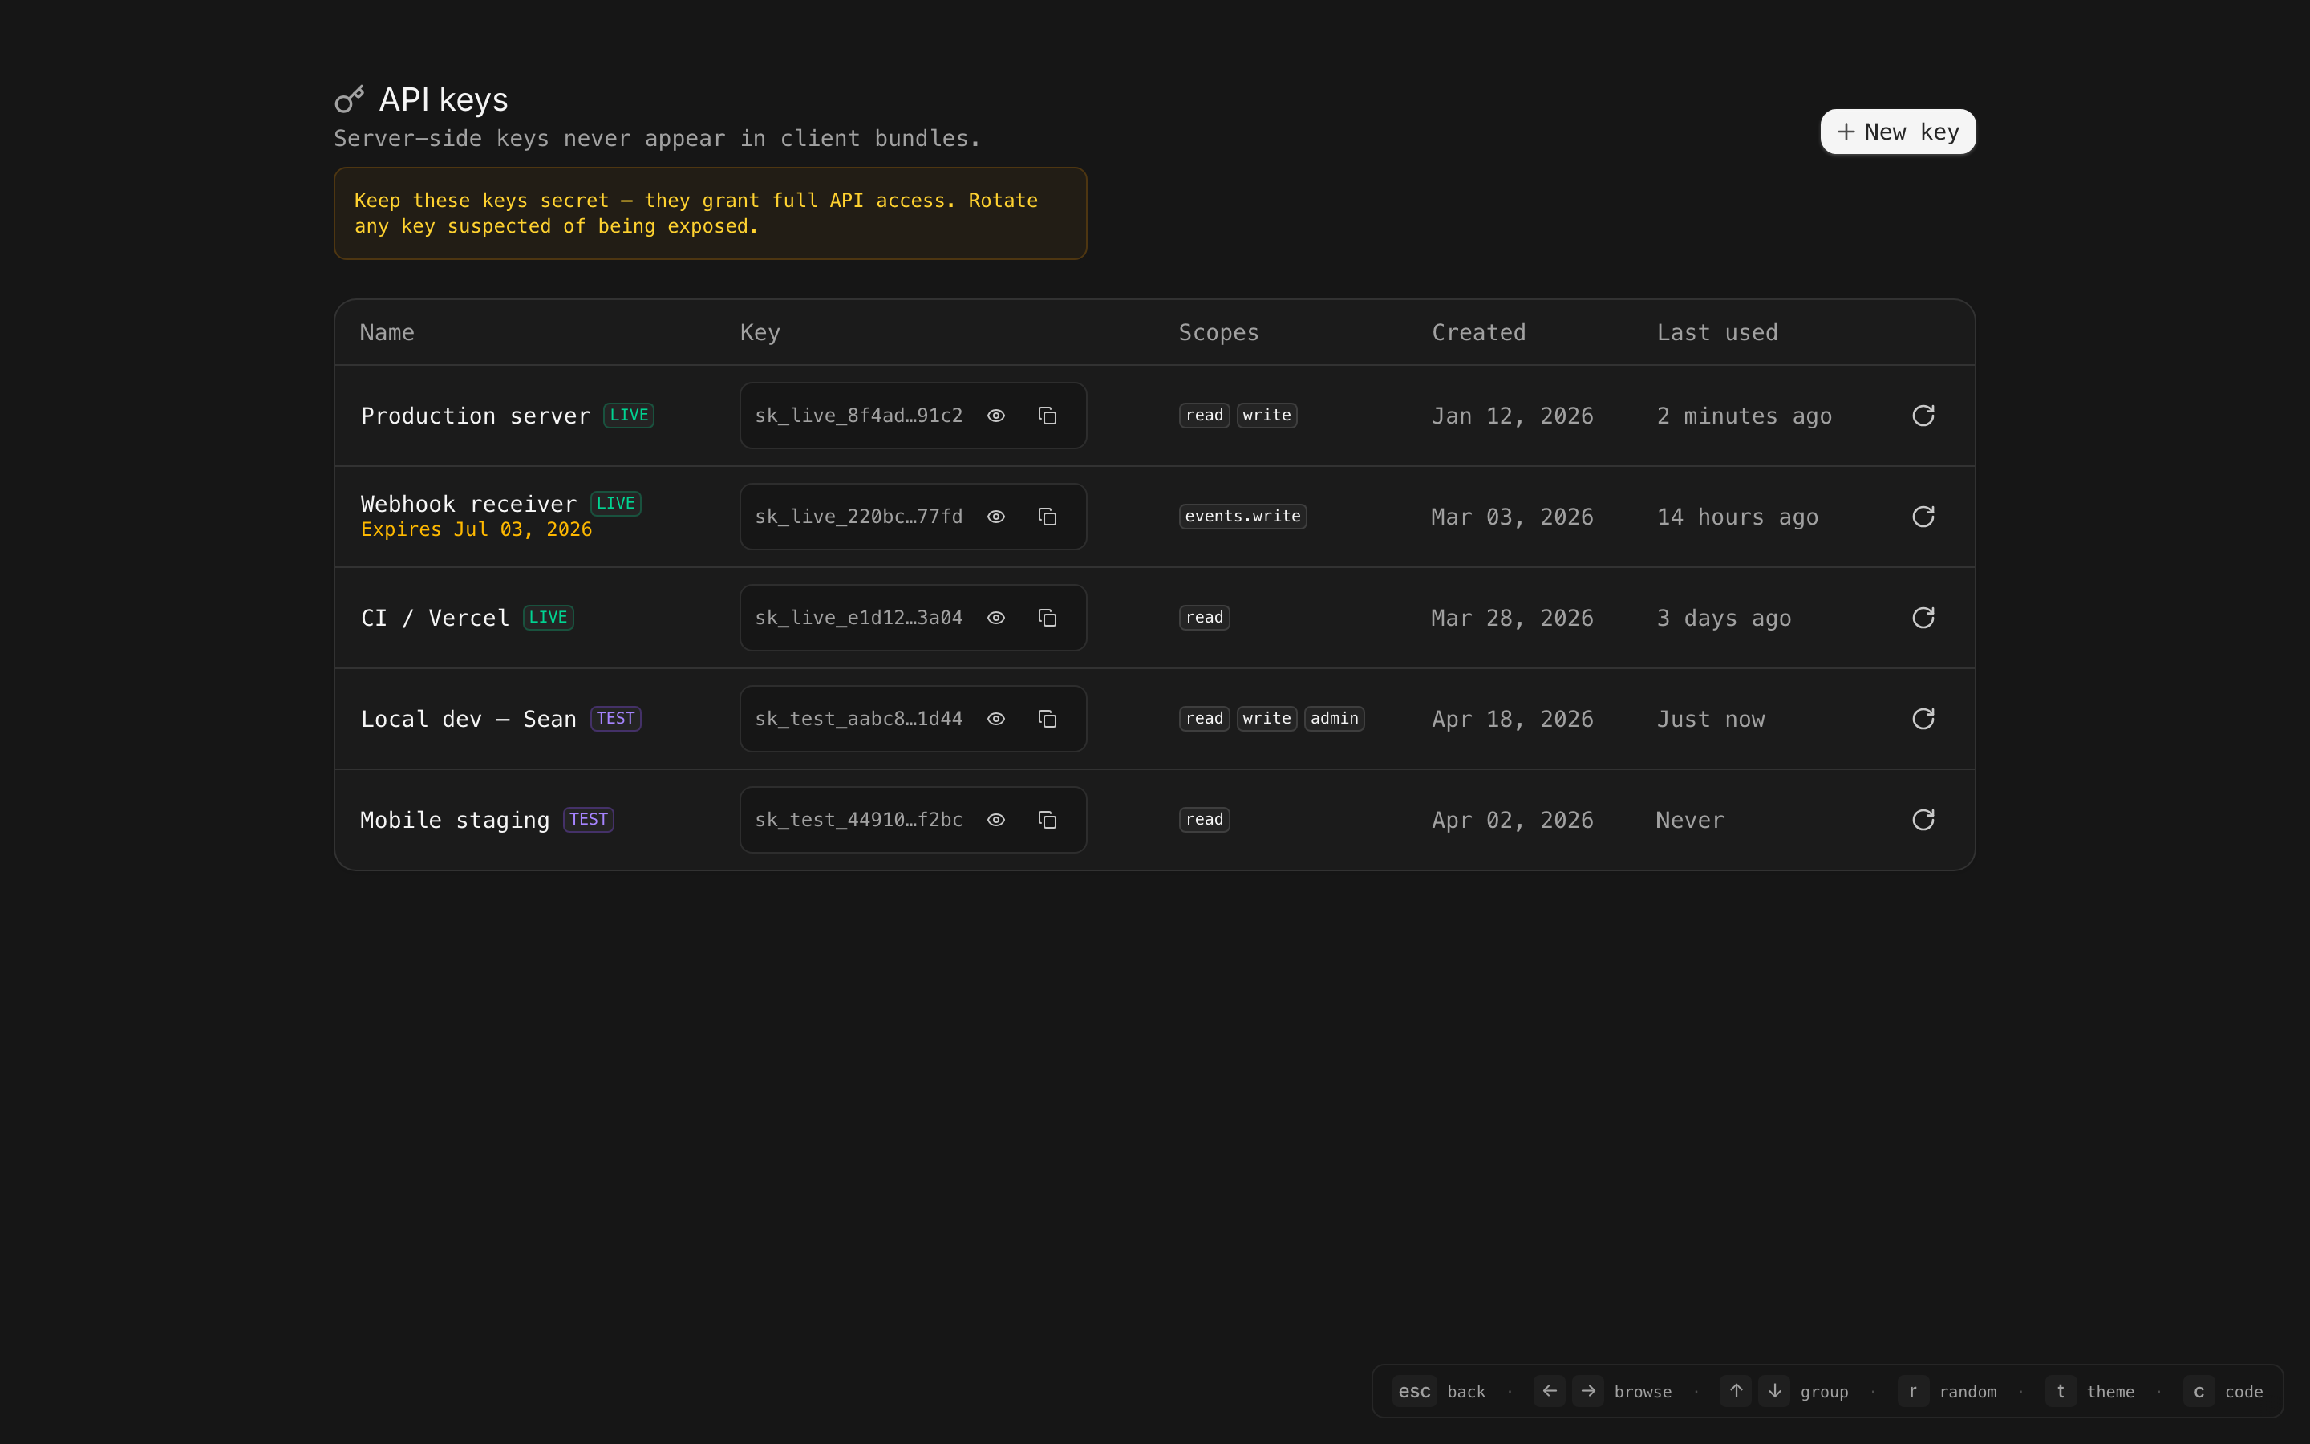The height and width of the screenshot is (1444, 2310).
Task: Click the sk_test_44910…f2bc key field
Action: click(x=858, y=821)
